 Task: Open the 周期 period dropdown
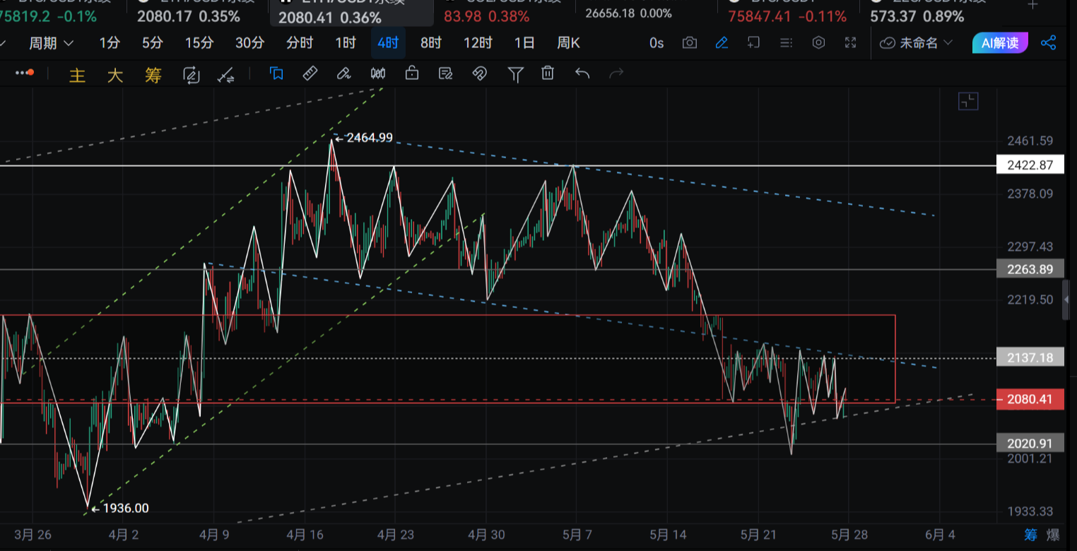pyautogui.click(x=51, y=43)
